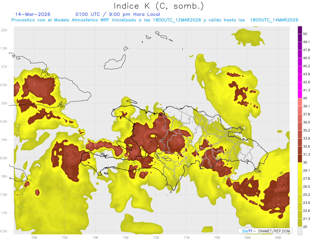Click the colorbar value '50'
The height and width of the screenshot is (241, 312).
click(x=305, y=34)
